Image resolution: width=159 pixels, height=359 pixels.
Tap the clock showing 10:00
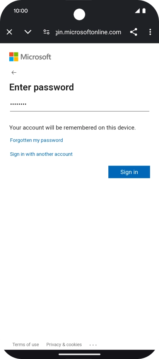21,11
